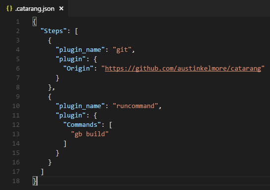Open the github.com/austinkelmore/catarang link
270x190 pixels.
click(x=183, y=69)
